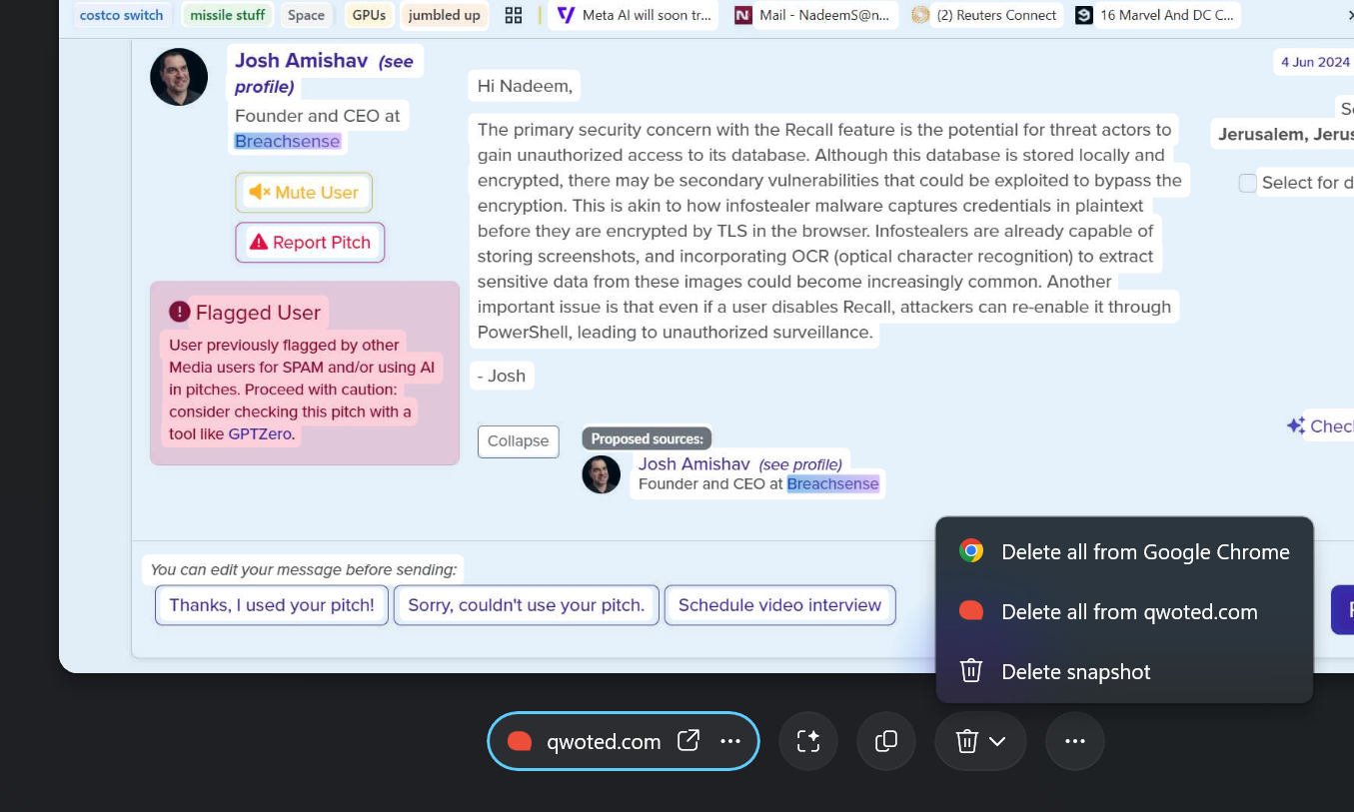Image resolution: width=1354 pixels, height=812 pixels.
Task: Open the more options ellipsis button
Action: (1075, 741)
